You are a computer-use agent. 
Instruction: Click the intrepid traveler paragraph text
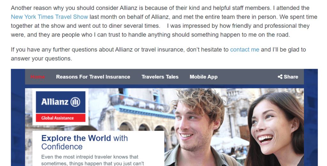[x=93, y=160]
